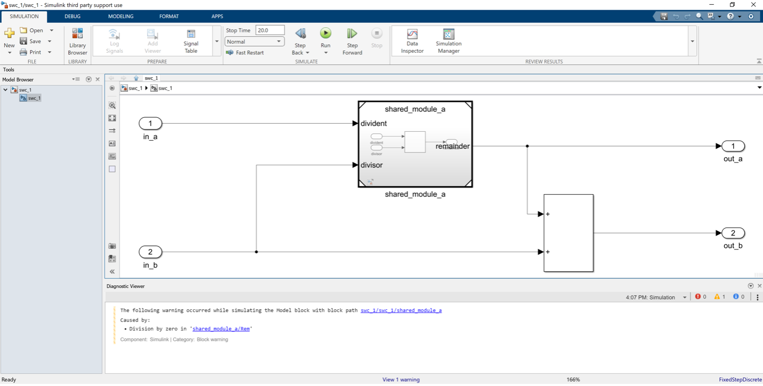This screenshot has height=386, width=763.
Task: Open the Library Browser
Action: (x=77, y=41)
